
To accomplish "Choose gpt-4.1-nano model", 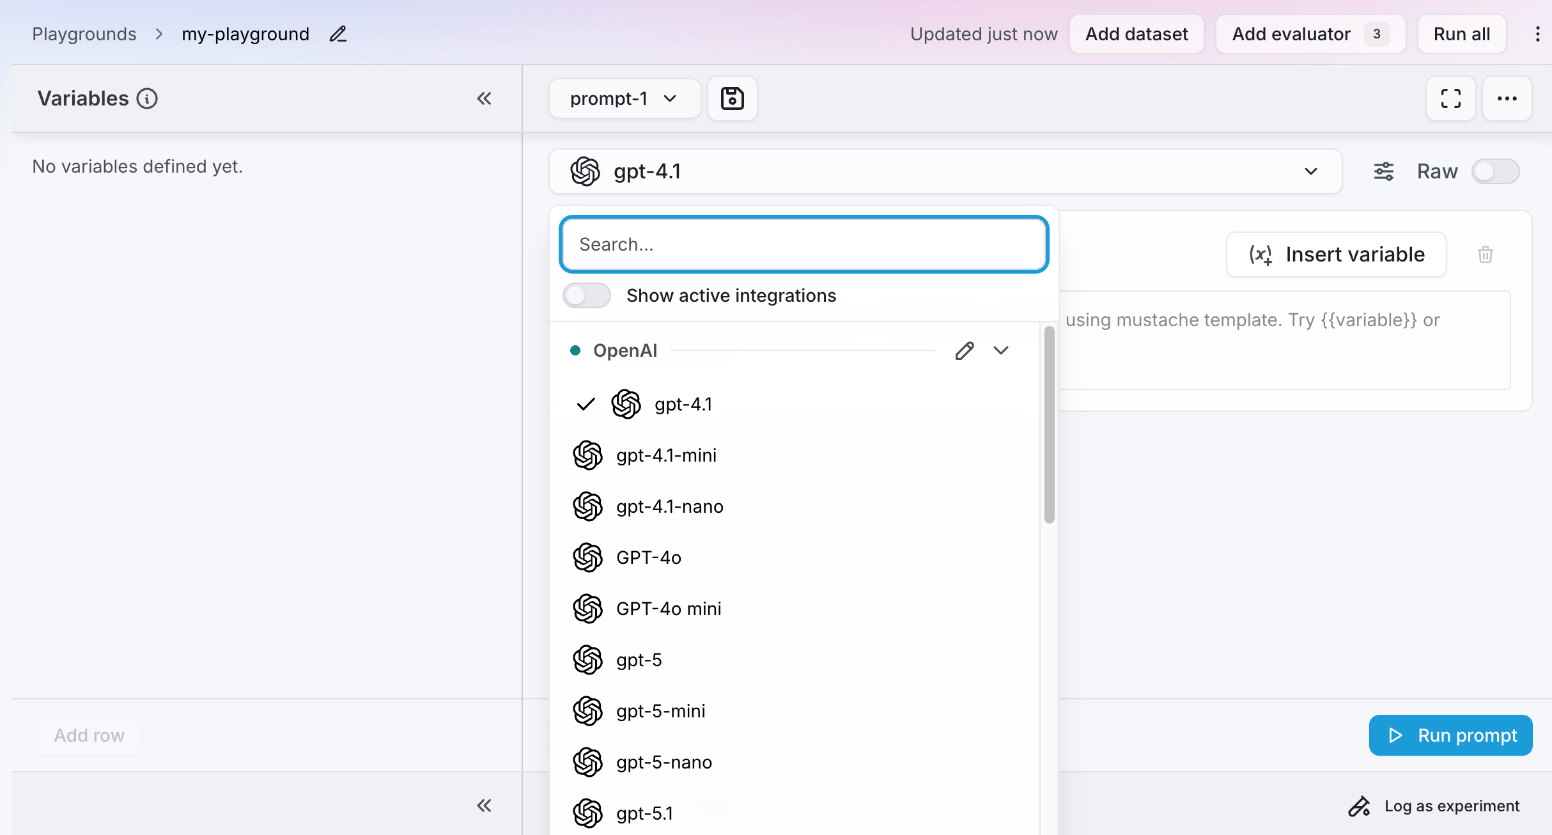I will [795, 506].
